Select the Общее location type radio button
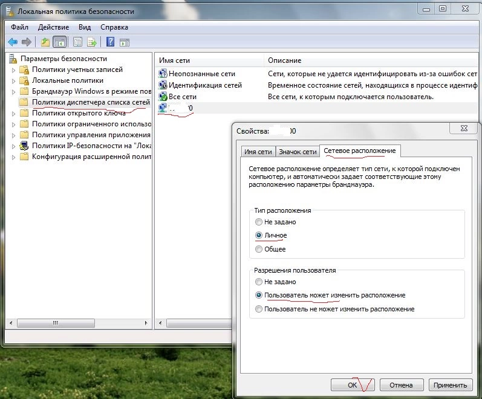 [x=259, y=249]
